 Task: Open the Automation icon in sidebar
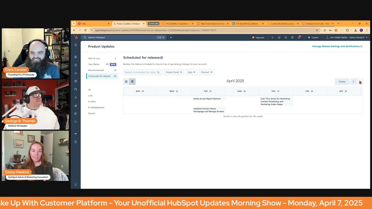coord(76,98)
